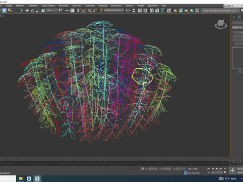Open the Modifiers menu

pos(20,6)
